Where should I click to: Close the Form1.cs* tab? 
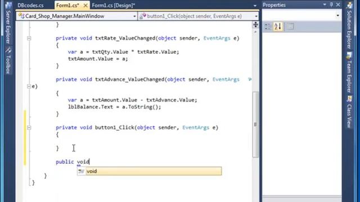click(85, 5)
